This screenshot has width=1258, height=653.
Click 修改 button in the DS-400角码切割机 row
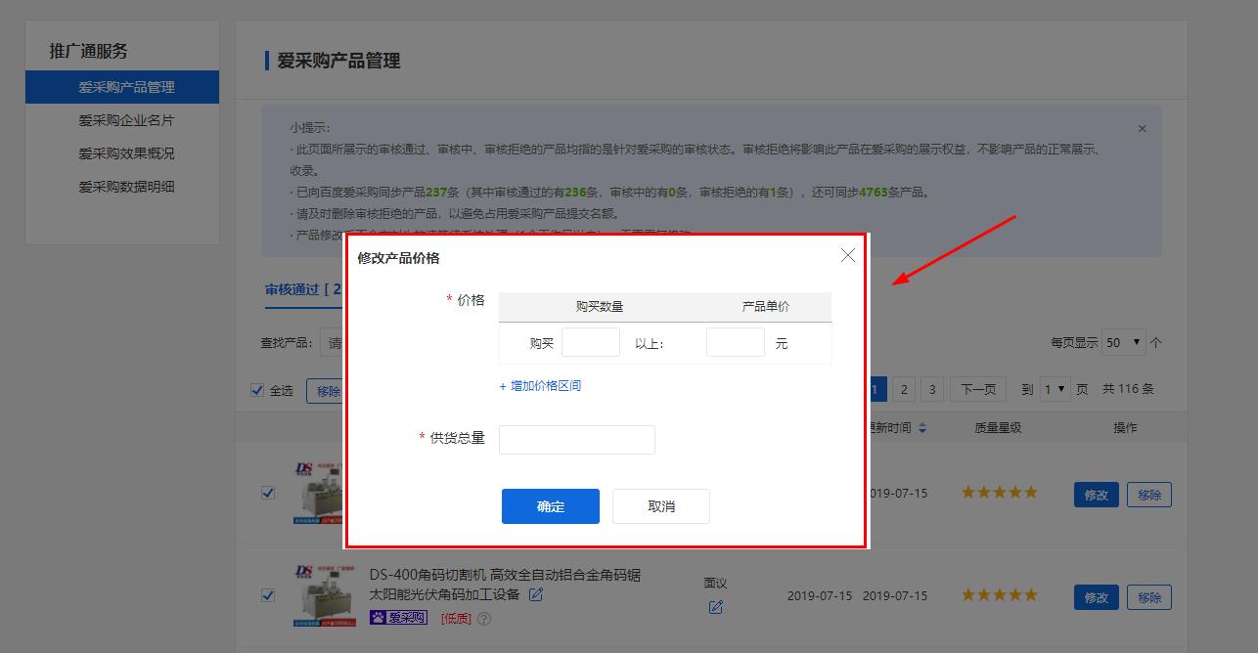coord(1096,597)
